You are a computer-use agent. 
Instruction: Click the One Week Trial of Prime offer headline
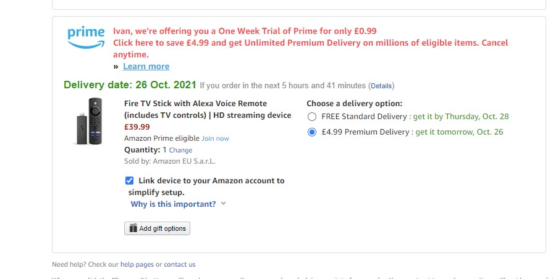point(245,31)
